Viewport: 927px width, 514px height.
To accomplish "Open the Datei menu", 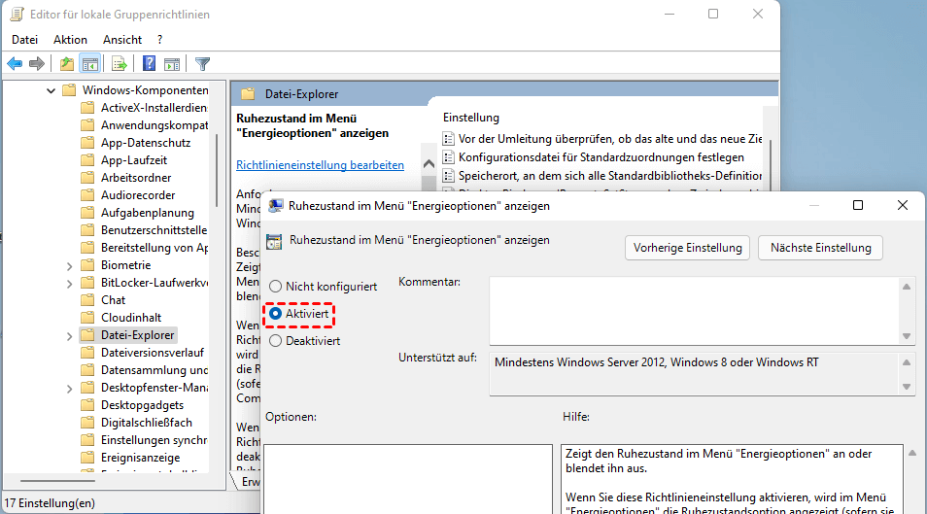I will tap(25, 40).
